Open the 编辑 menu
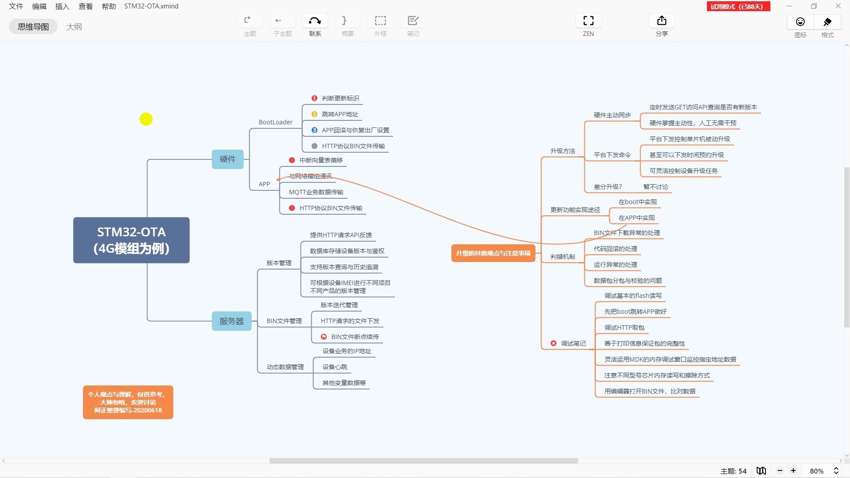Viewport: 850px width, 478px height. 39,6
